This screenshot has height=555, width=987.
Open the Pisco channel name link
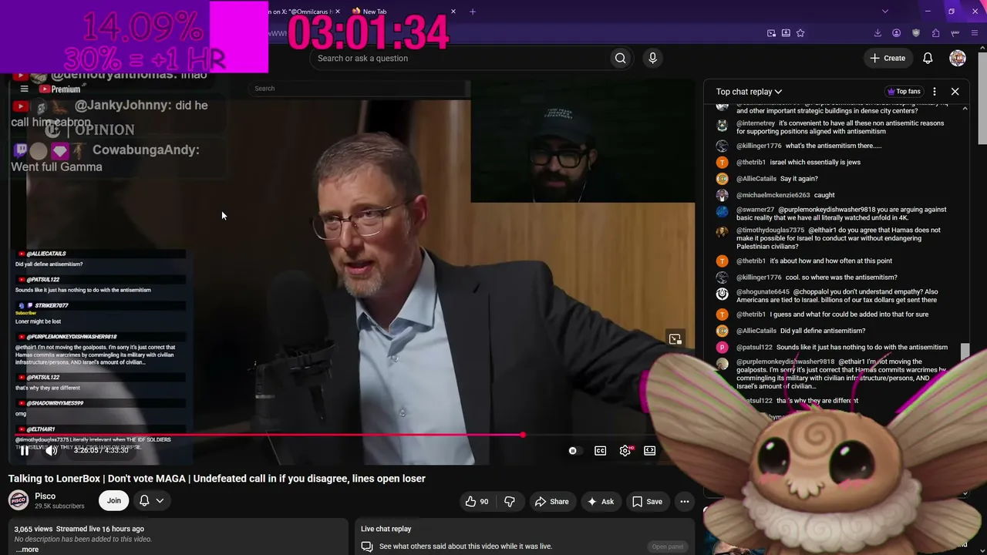[x=45, y=496]
